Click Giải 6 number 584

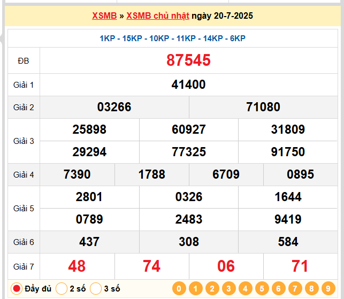click(288, 242)
